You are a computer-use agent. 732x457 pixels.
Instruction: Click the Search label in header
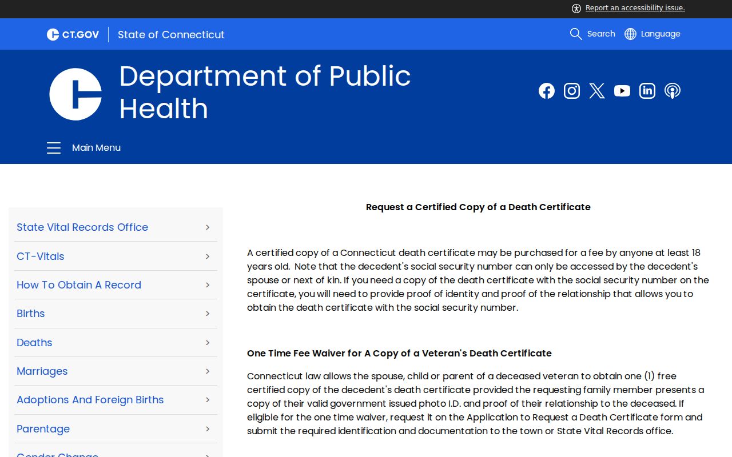[x=601, y=34]
